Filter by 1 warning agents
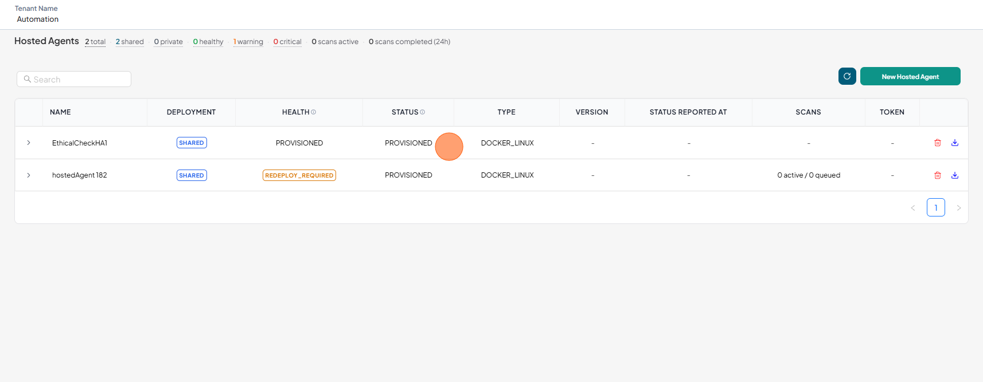 tap(248, 42)
